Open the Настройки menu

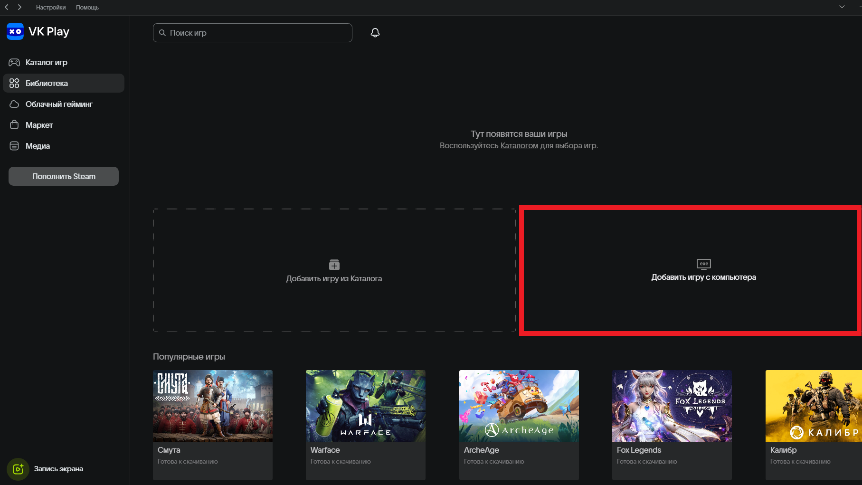coord(51,8)
